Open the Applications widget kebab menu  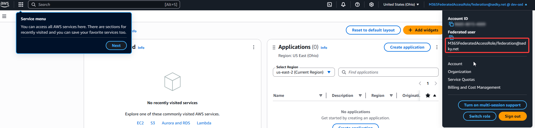pos(437,47)
